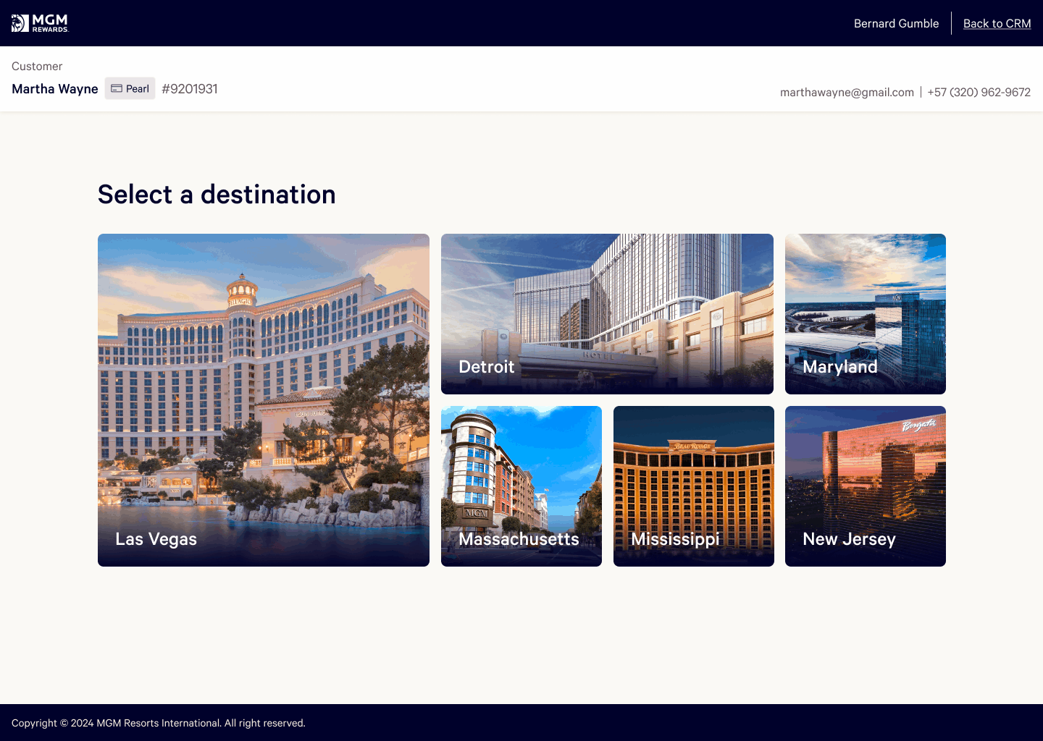Open the Mississippi destination card

point(694,486)
